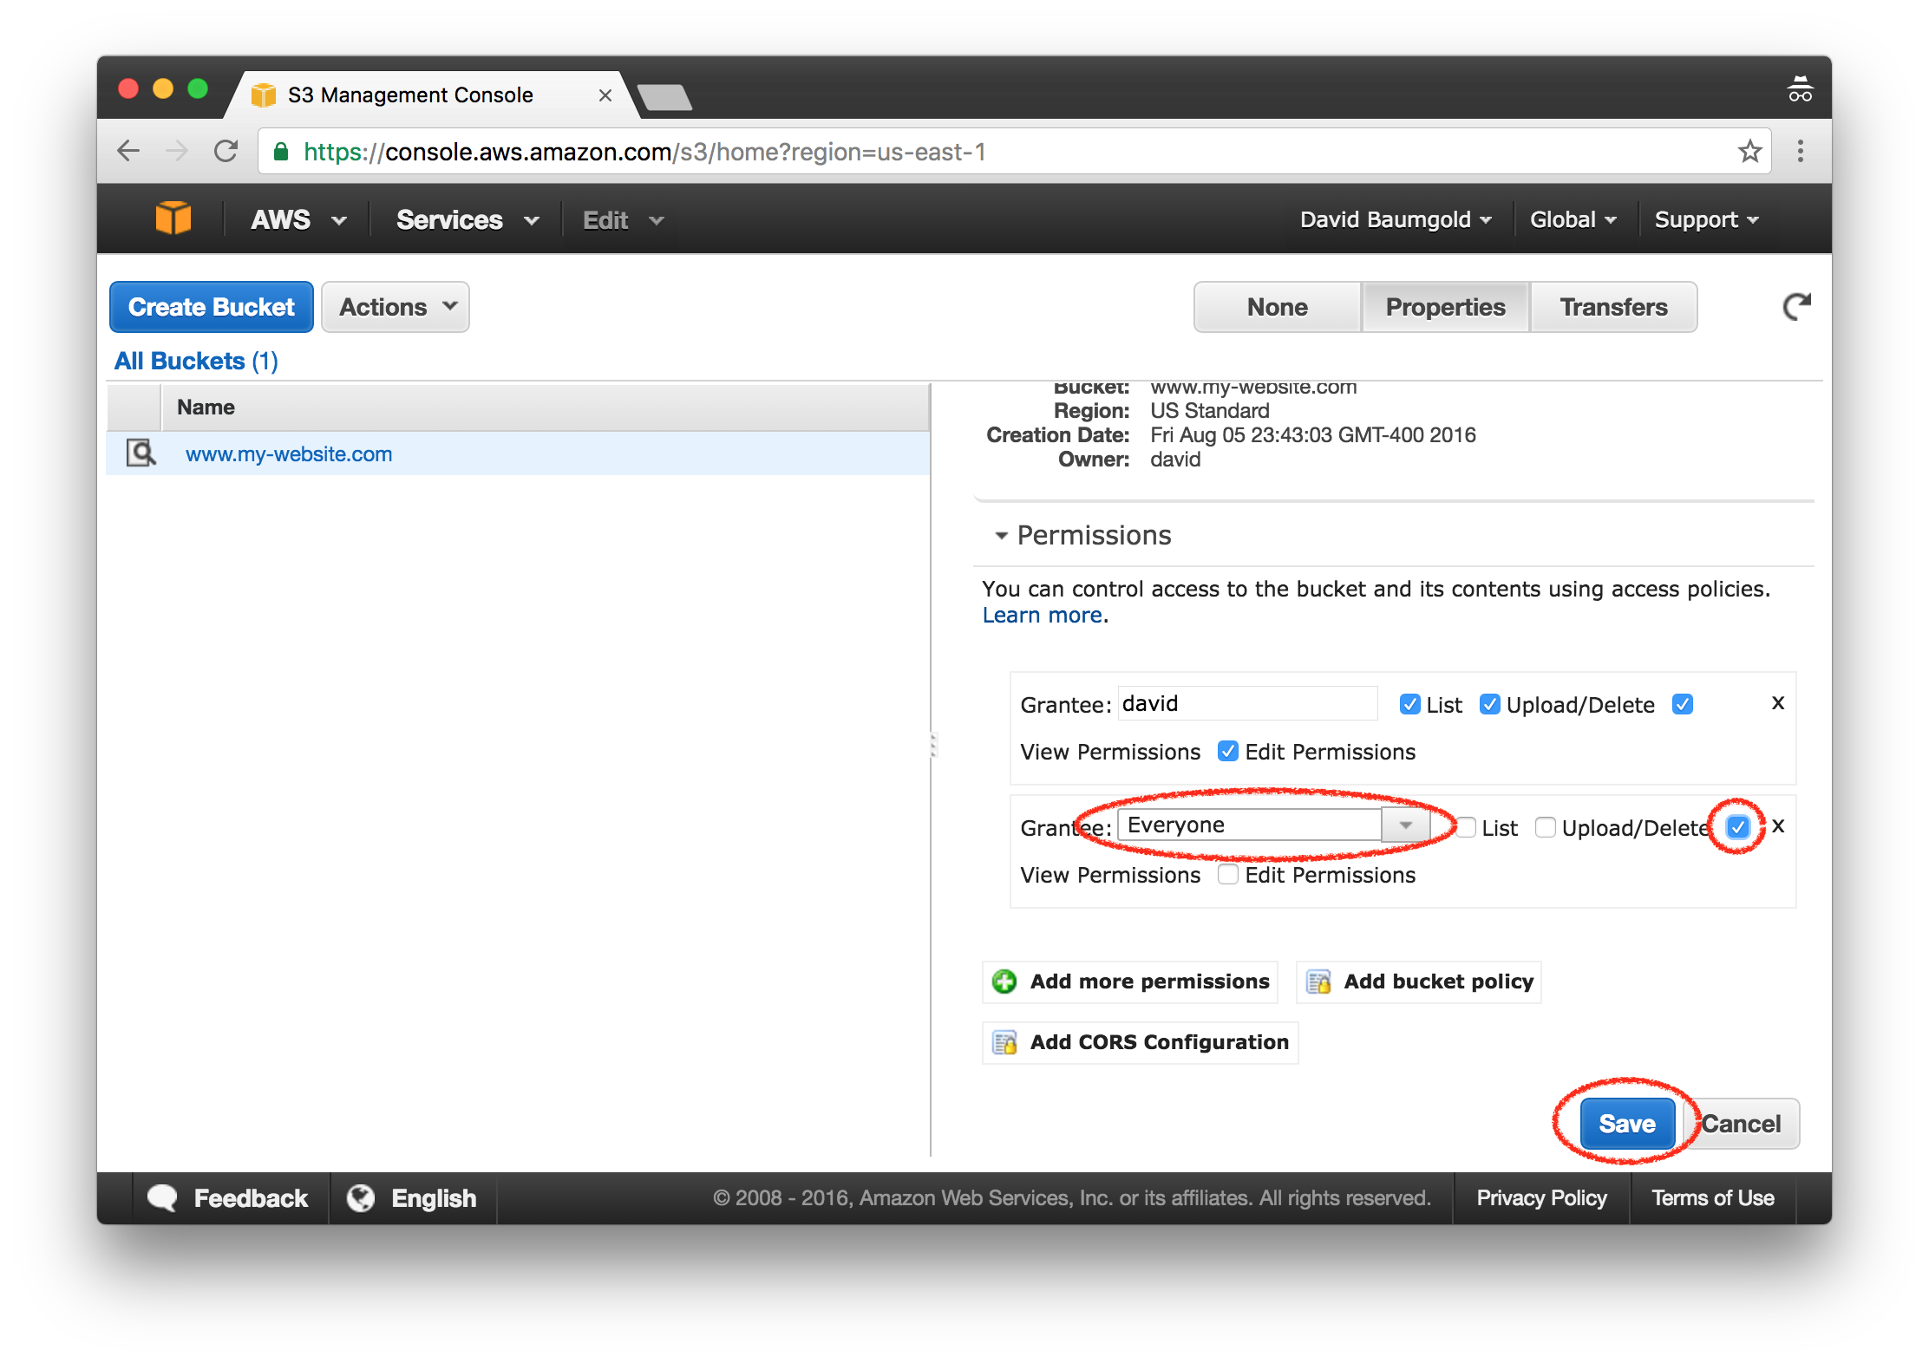1929x1363 pixels.
Task: Open a new browser tab
Action: [x=664, y=96]
